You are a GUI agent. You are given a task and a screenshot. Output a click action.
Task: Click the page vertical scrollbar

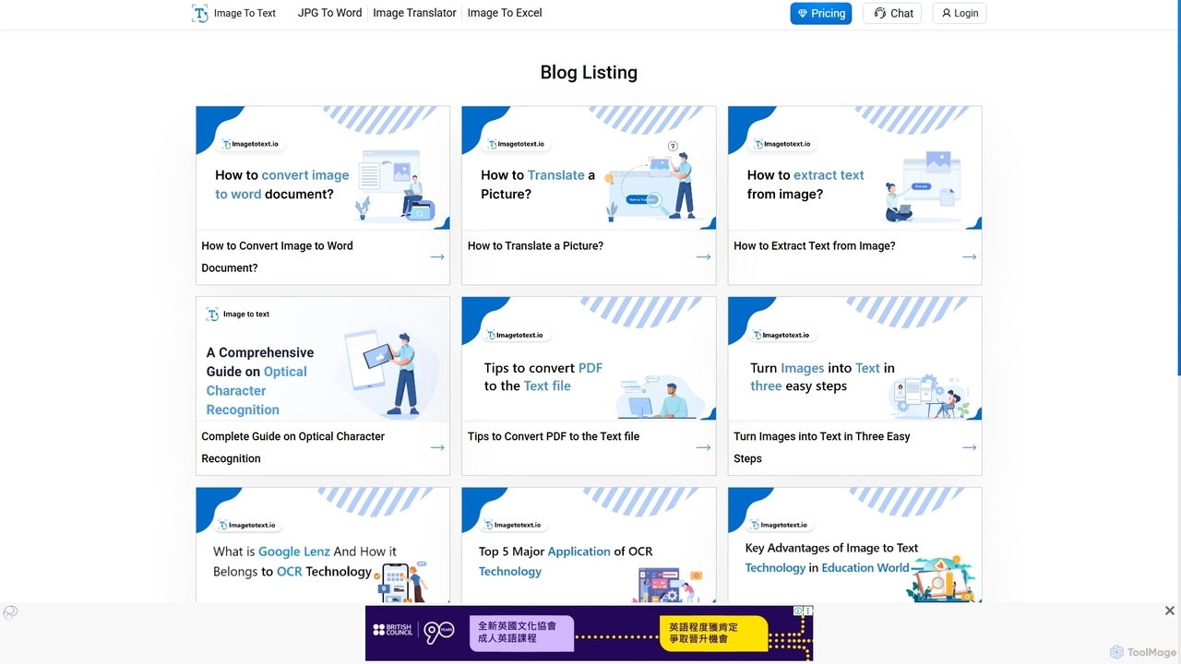[1177, 189]
